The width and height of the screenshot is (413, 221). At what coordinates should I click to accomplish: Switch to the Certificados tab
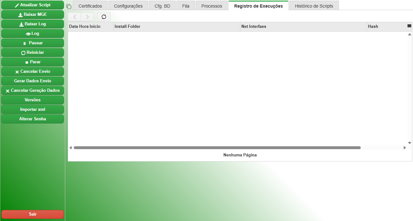pos(90,6)
